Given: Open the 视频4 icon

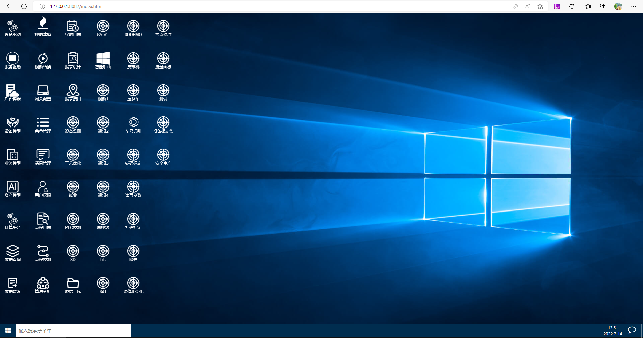Looking at the screenshot, I should point(103,189).
